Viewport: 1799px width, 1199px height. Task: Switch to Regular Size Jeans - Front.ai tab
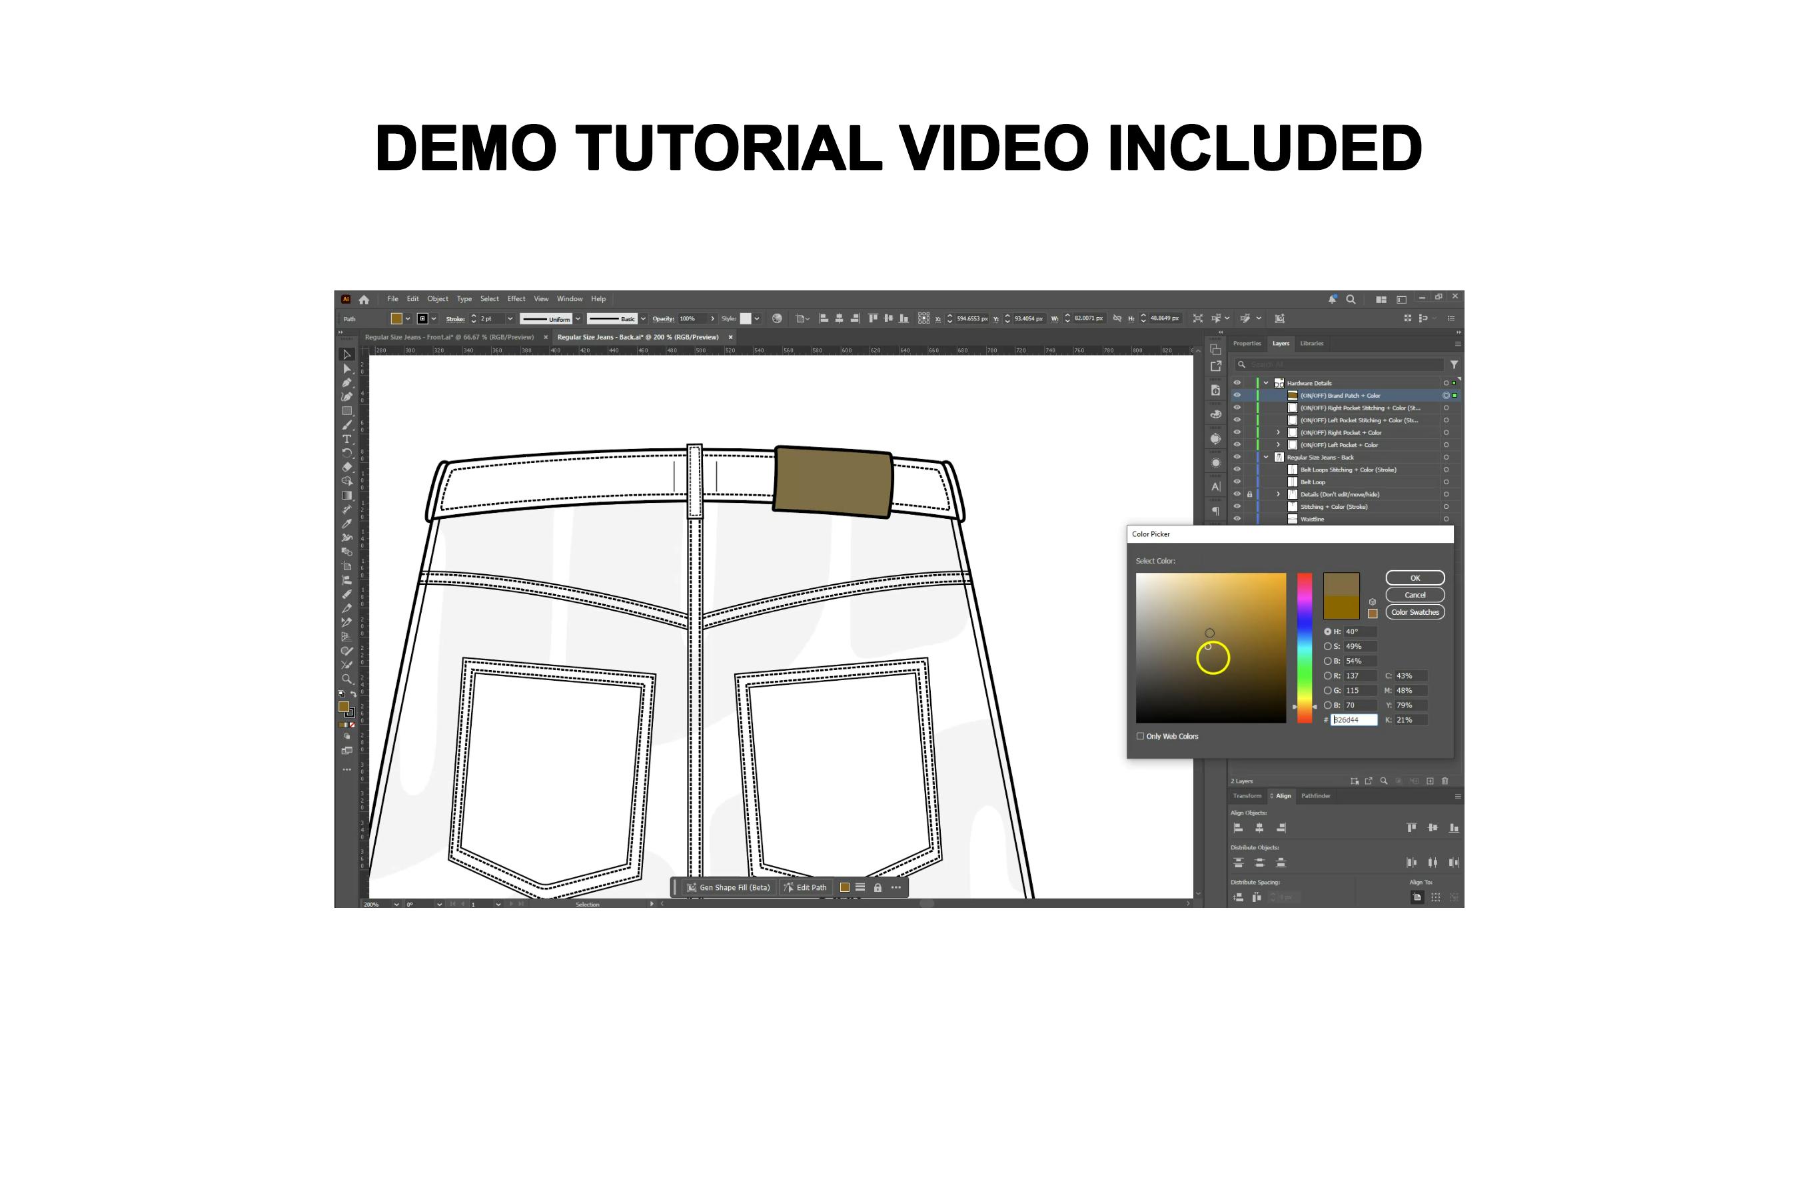(449, 337)
